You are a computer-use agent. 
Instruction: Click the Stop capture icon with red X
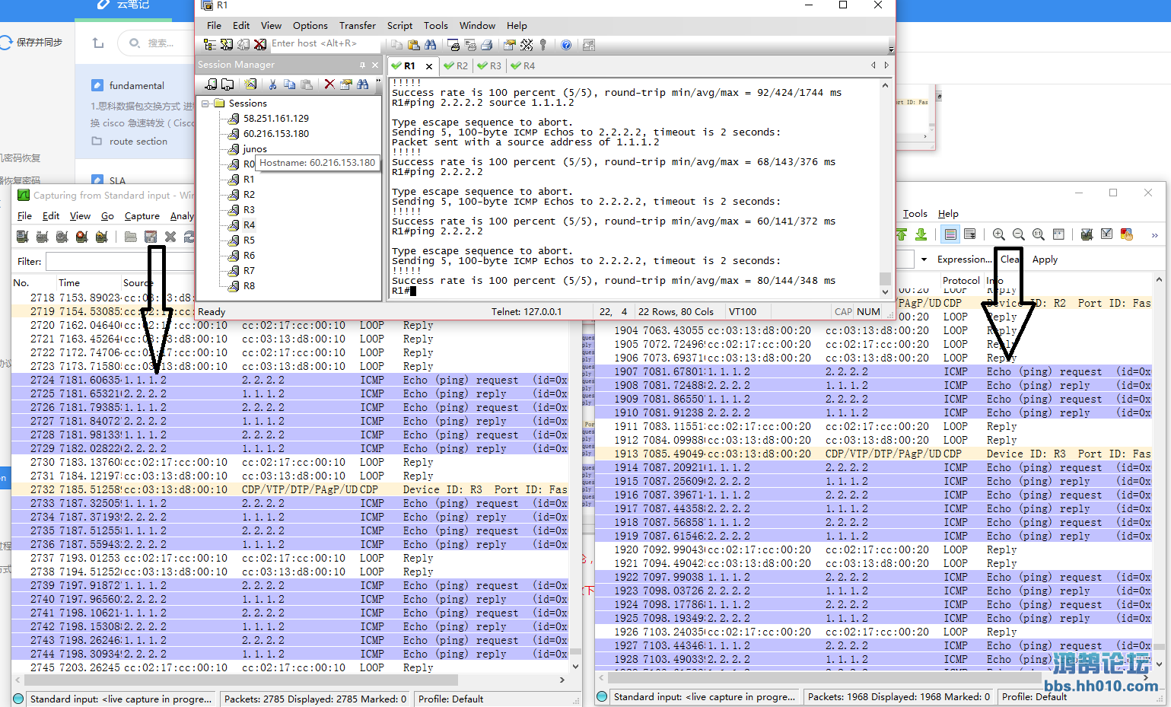coord(82,237)
